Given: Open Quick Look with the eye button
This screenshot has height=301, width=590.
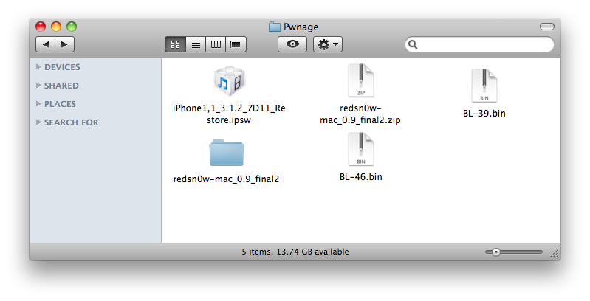Looking at the screenshot, I should [x=292, y=44].
